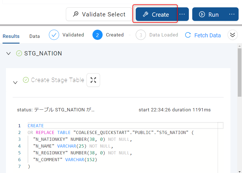
Task: Click the play icon inside the Run button
Action: pyautogui.click(x=202, y=14)
